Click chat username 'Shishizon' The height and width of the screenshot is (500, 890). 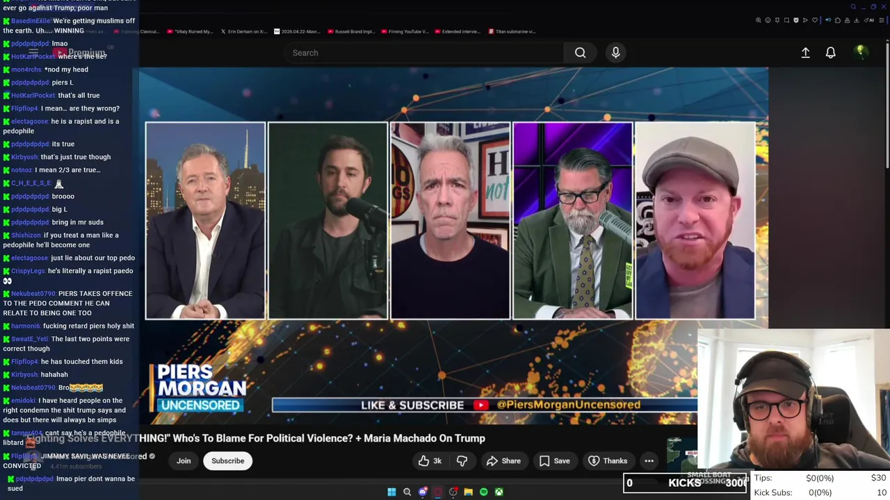(x=26, y=235)
